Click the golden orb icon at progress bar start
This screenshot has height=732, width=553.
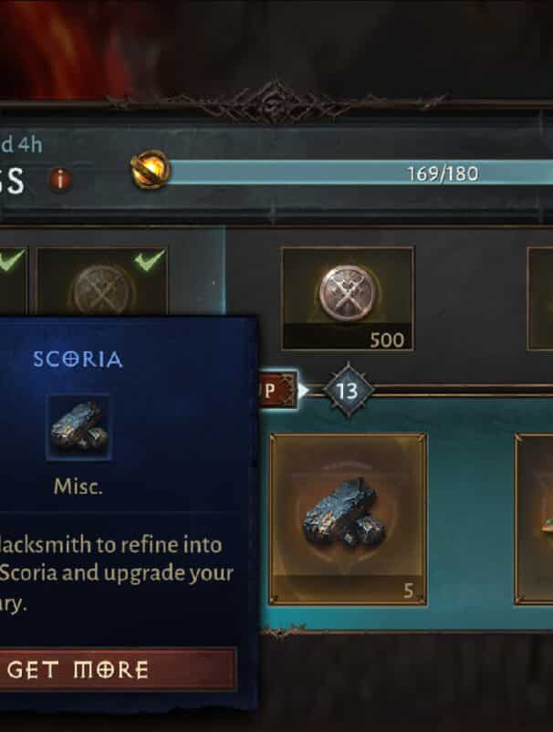point(150,171)
